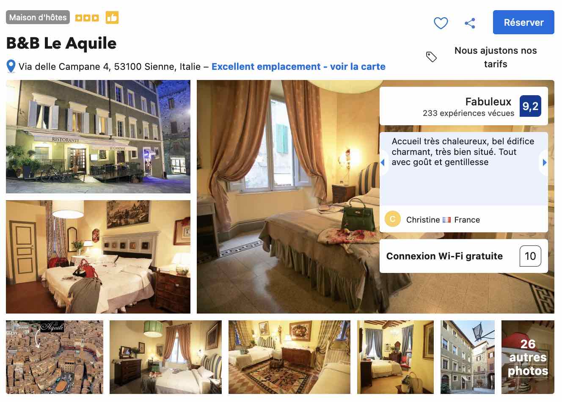This screenshot has height=402, width=562.
Task: Show the next guest review arrow
Action: [x=544, y=162]
